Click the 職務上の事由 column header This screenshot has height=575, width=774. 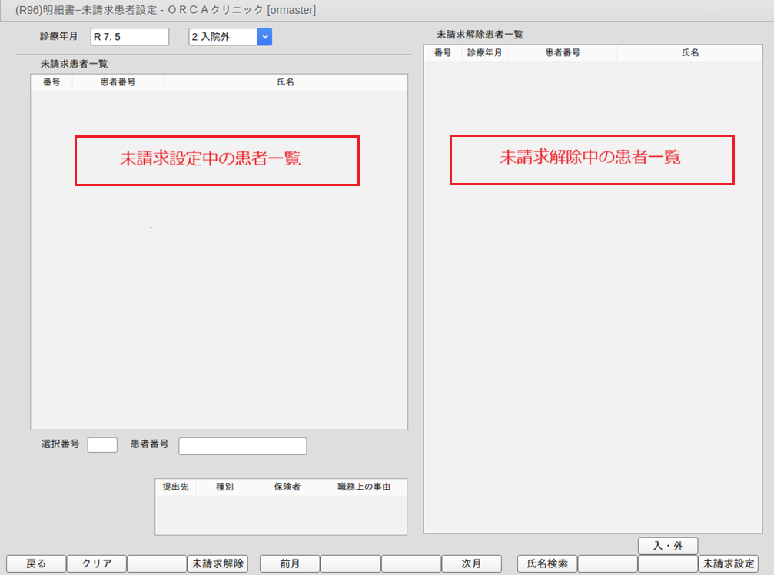[364, 487]
